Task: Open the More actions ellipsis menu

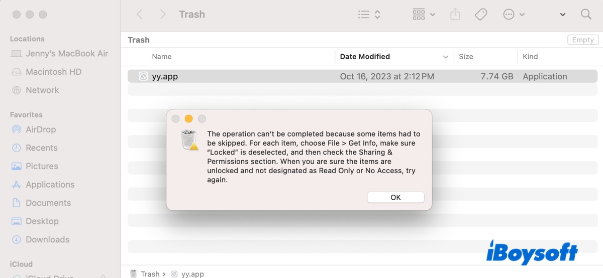Action: (514, 15)
